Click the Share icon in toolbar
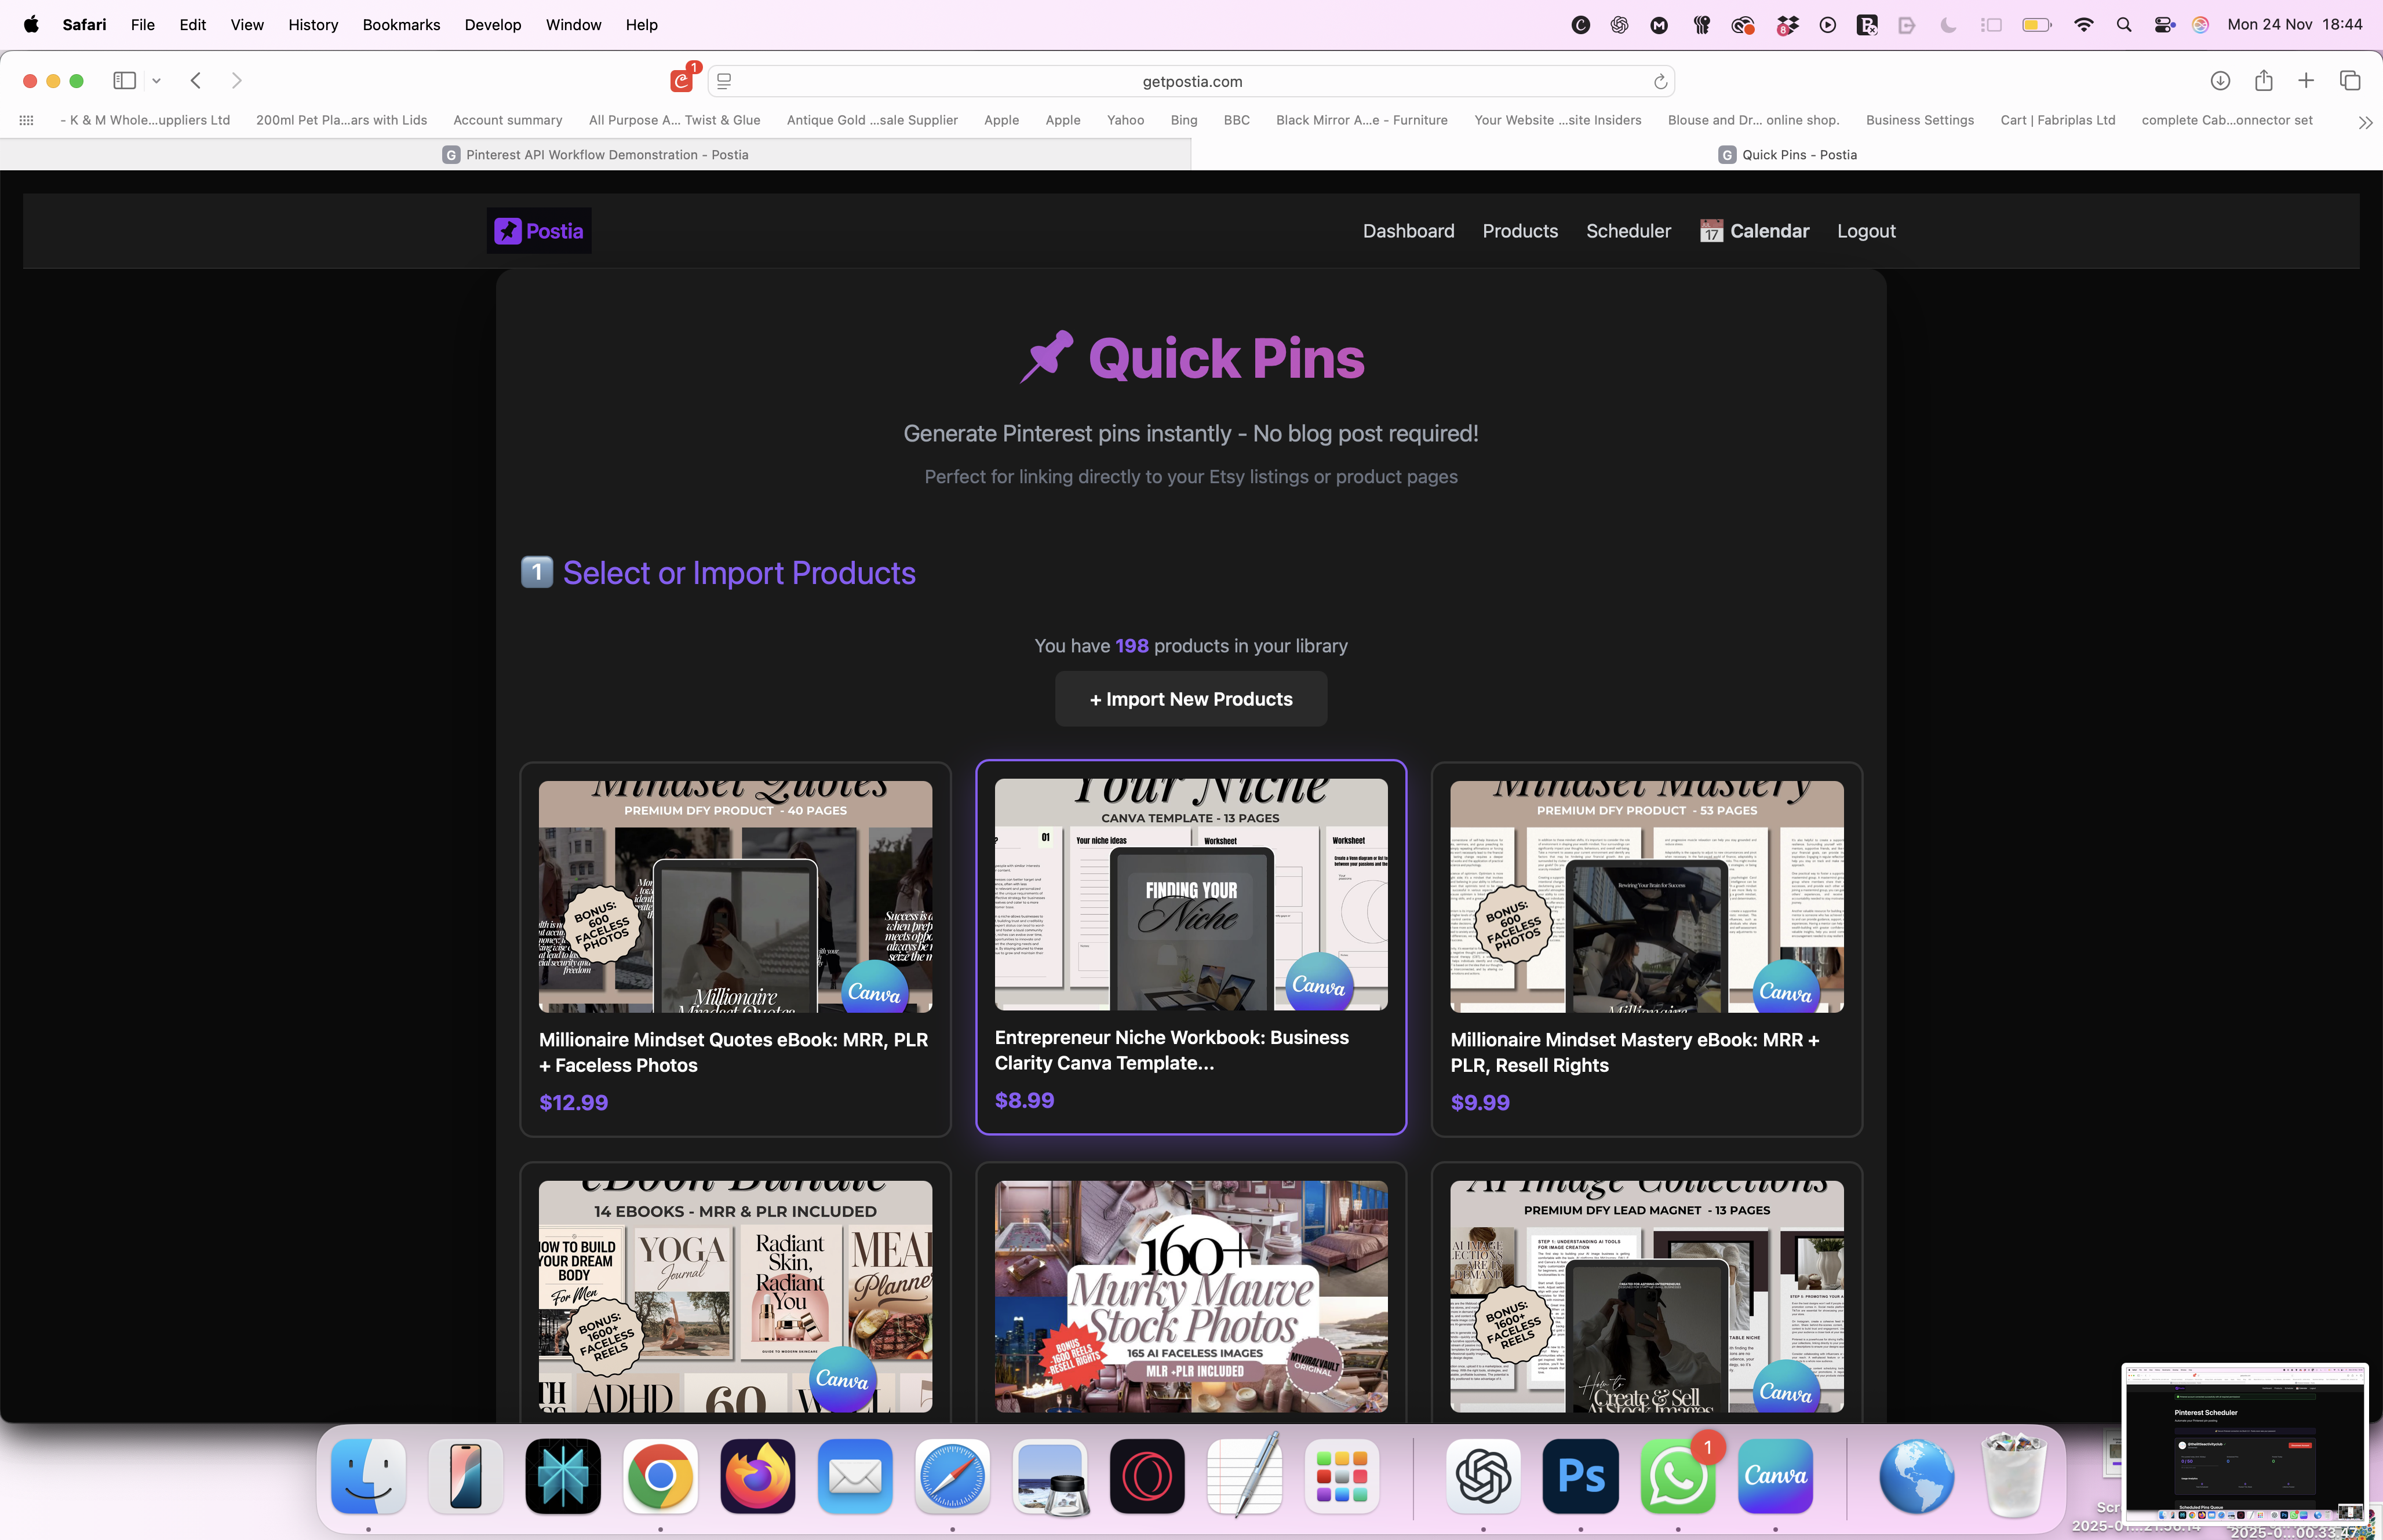 pos(2264,81)
